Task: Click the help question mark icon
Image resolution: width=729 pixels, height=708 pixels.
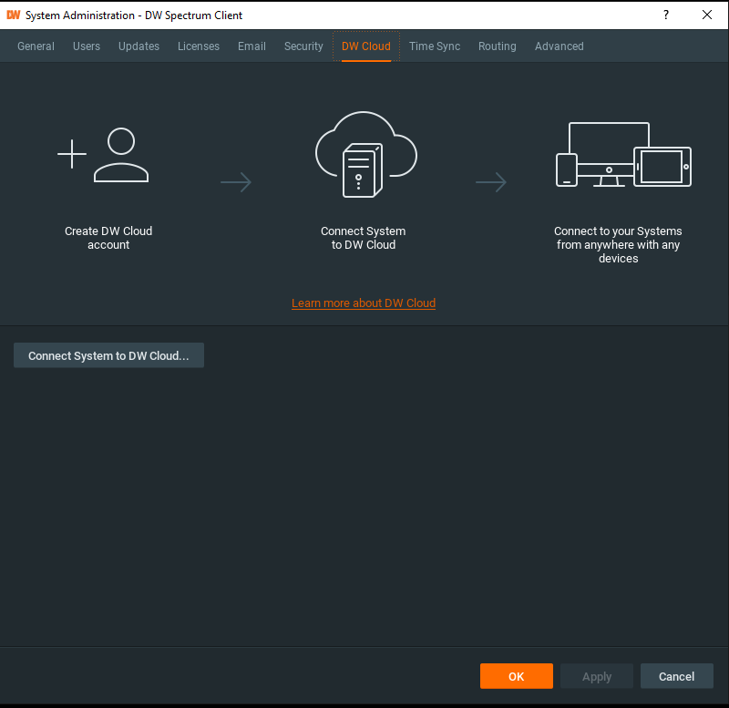Action: [666, 15]
